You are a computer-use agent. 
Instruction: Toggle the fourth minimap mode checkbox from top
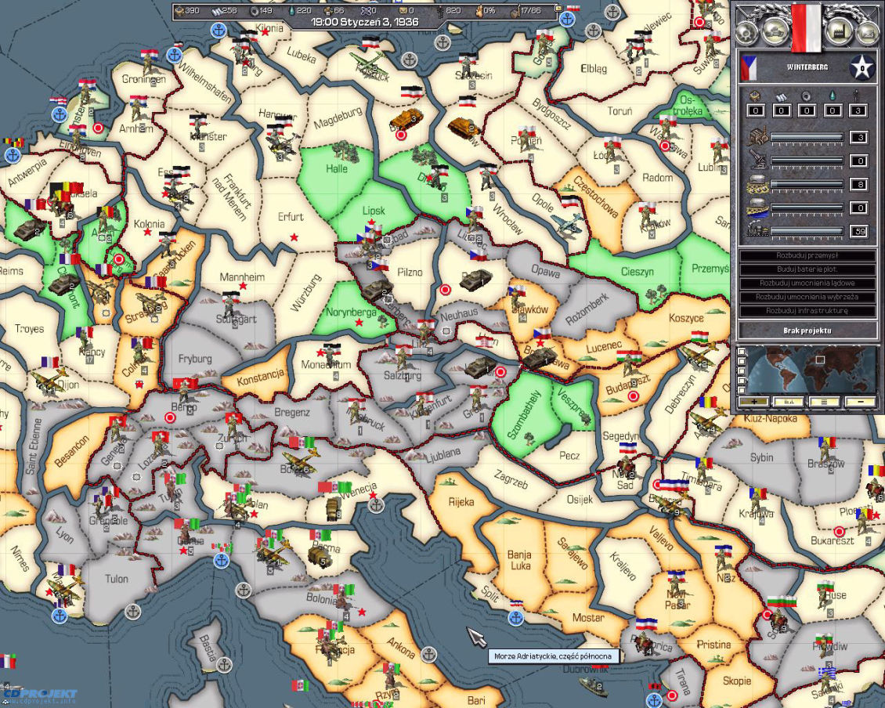[741, 381]
